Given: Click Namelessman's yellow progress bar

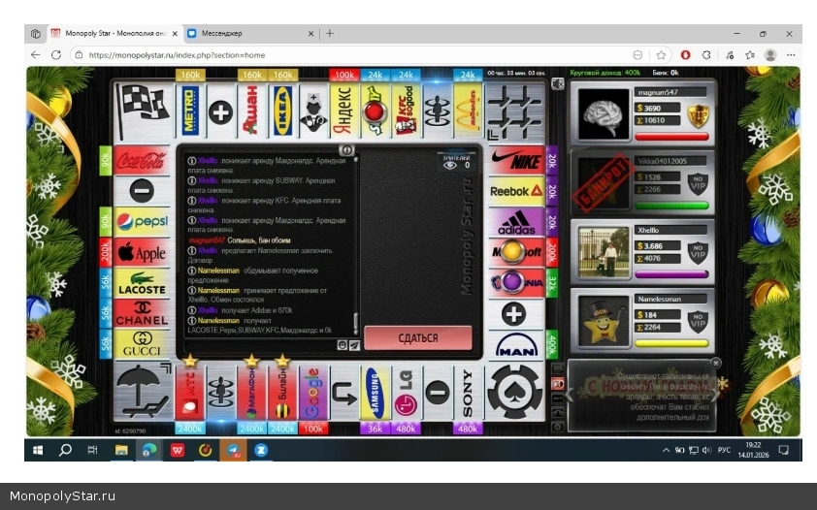Looking at the screenshot, I should click(x=671, y=343).
